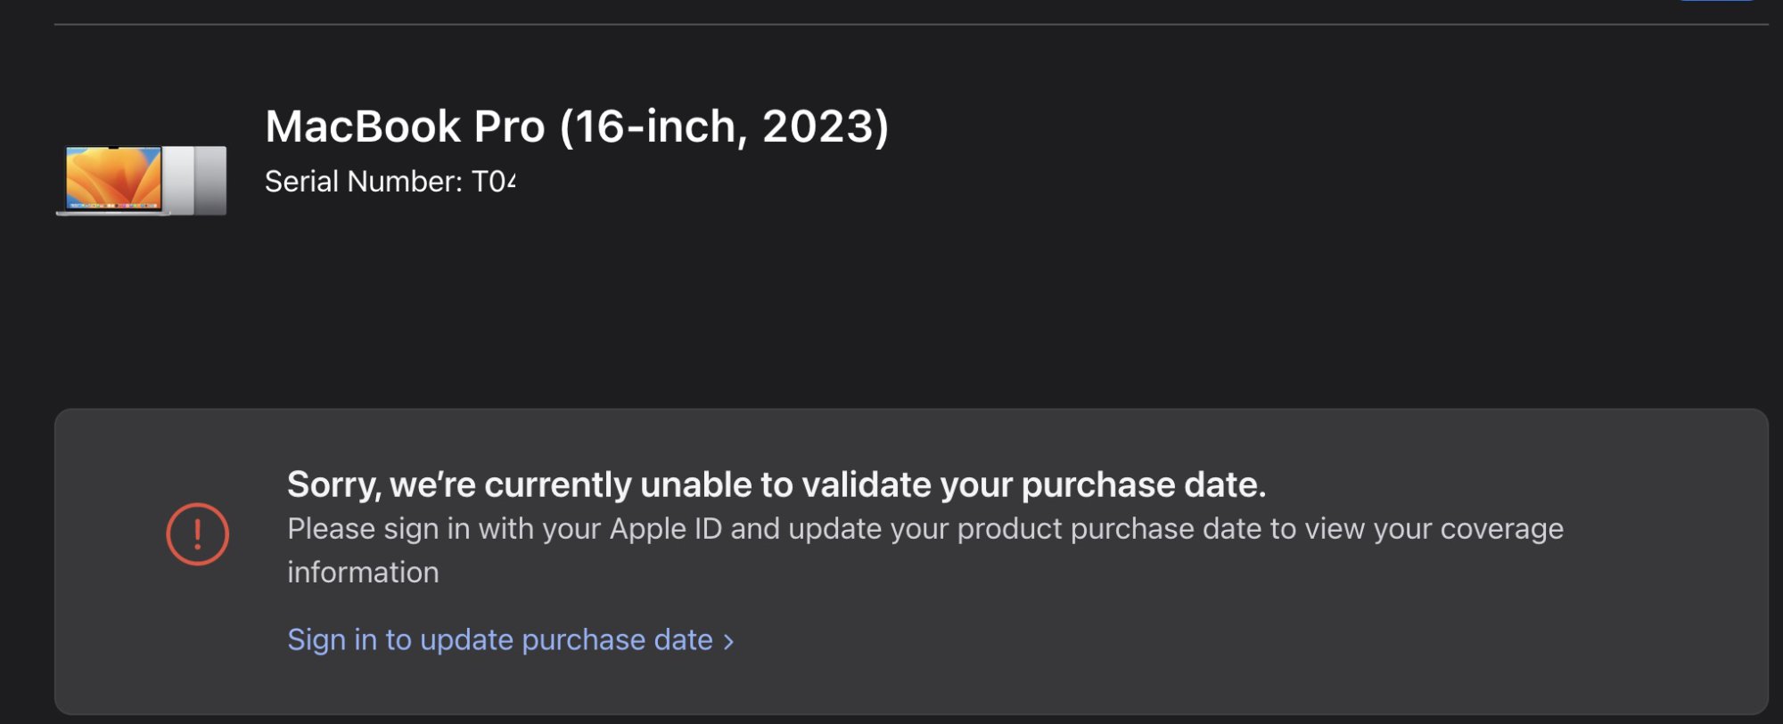Click the MacBook Pro product thumbnail
The height and width of the screenshot is (724, 1783).
tap(141, 179)
